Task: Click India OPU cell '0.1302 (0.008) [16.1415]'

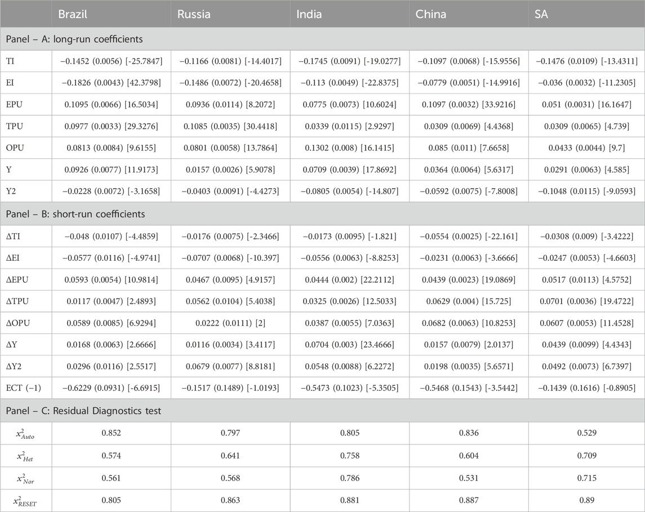Action: tap(350, 148)
